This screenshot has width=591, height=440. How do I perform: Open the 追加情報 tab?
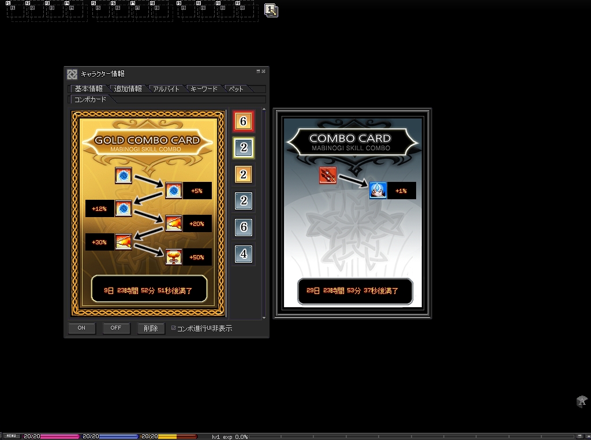(128, 89)
